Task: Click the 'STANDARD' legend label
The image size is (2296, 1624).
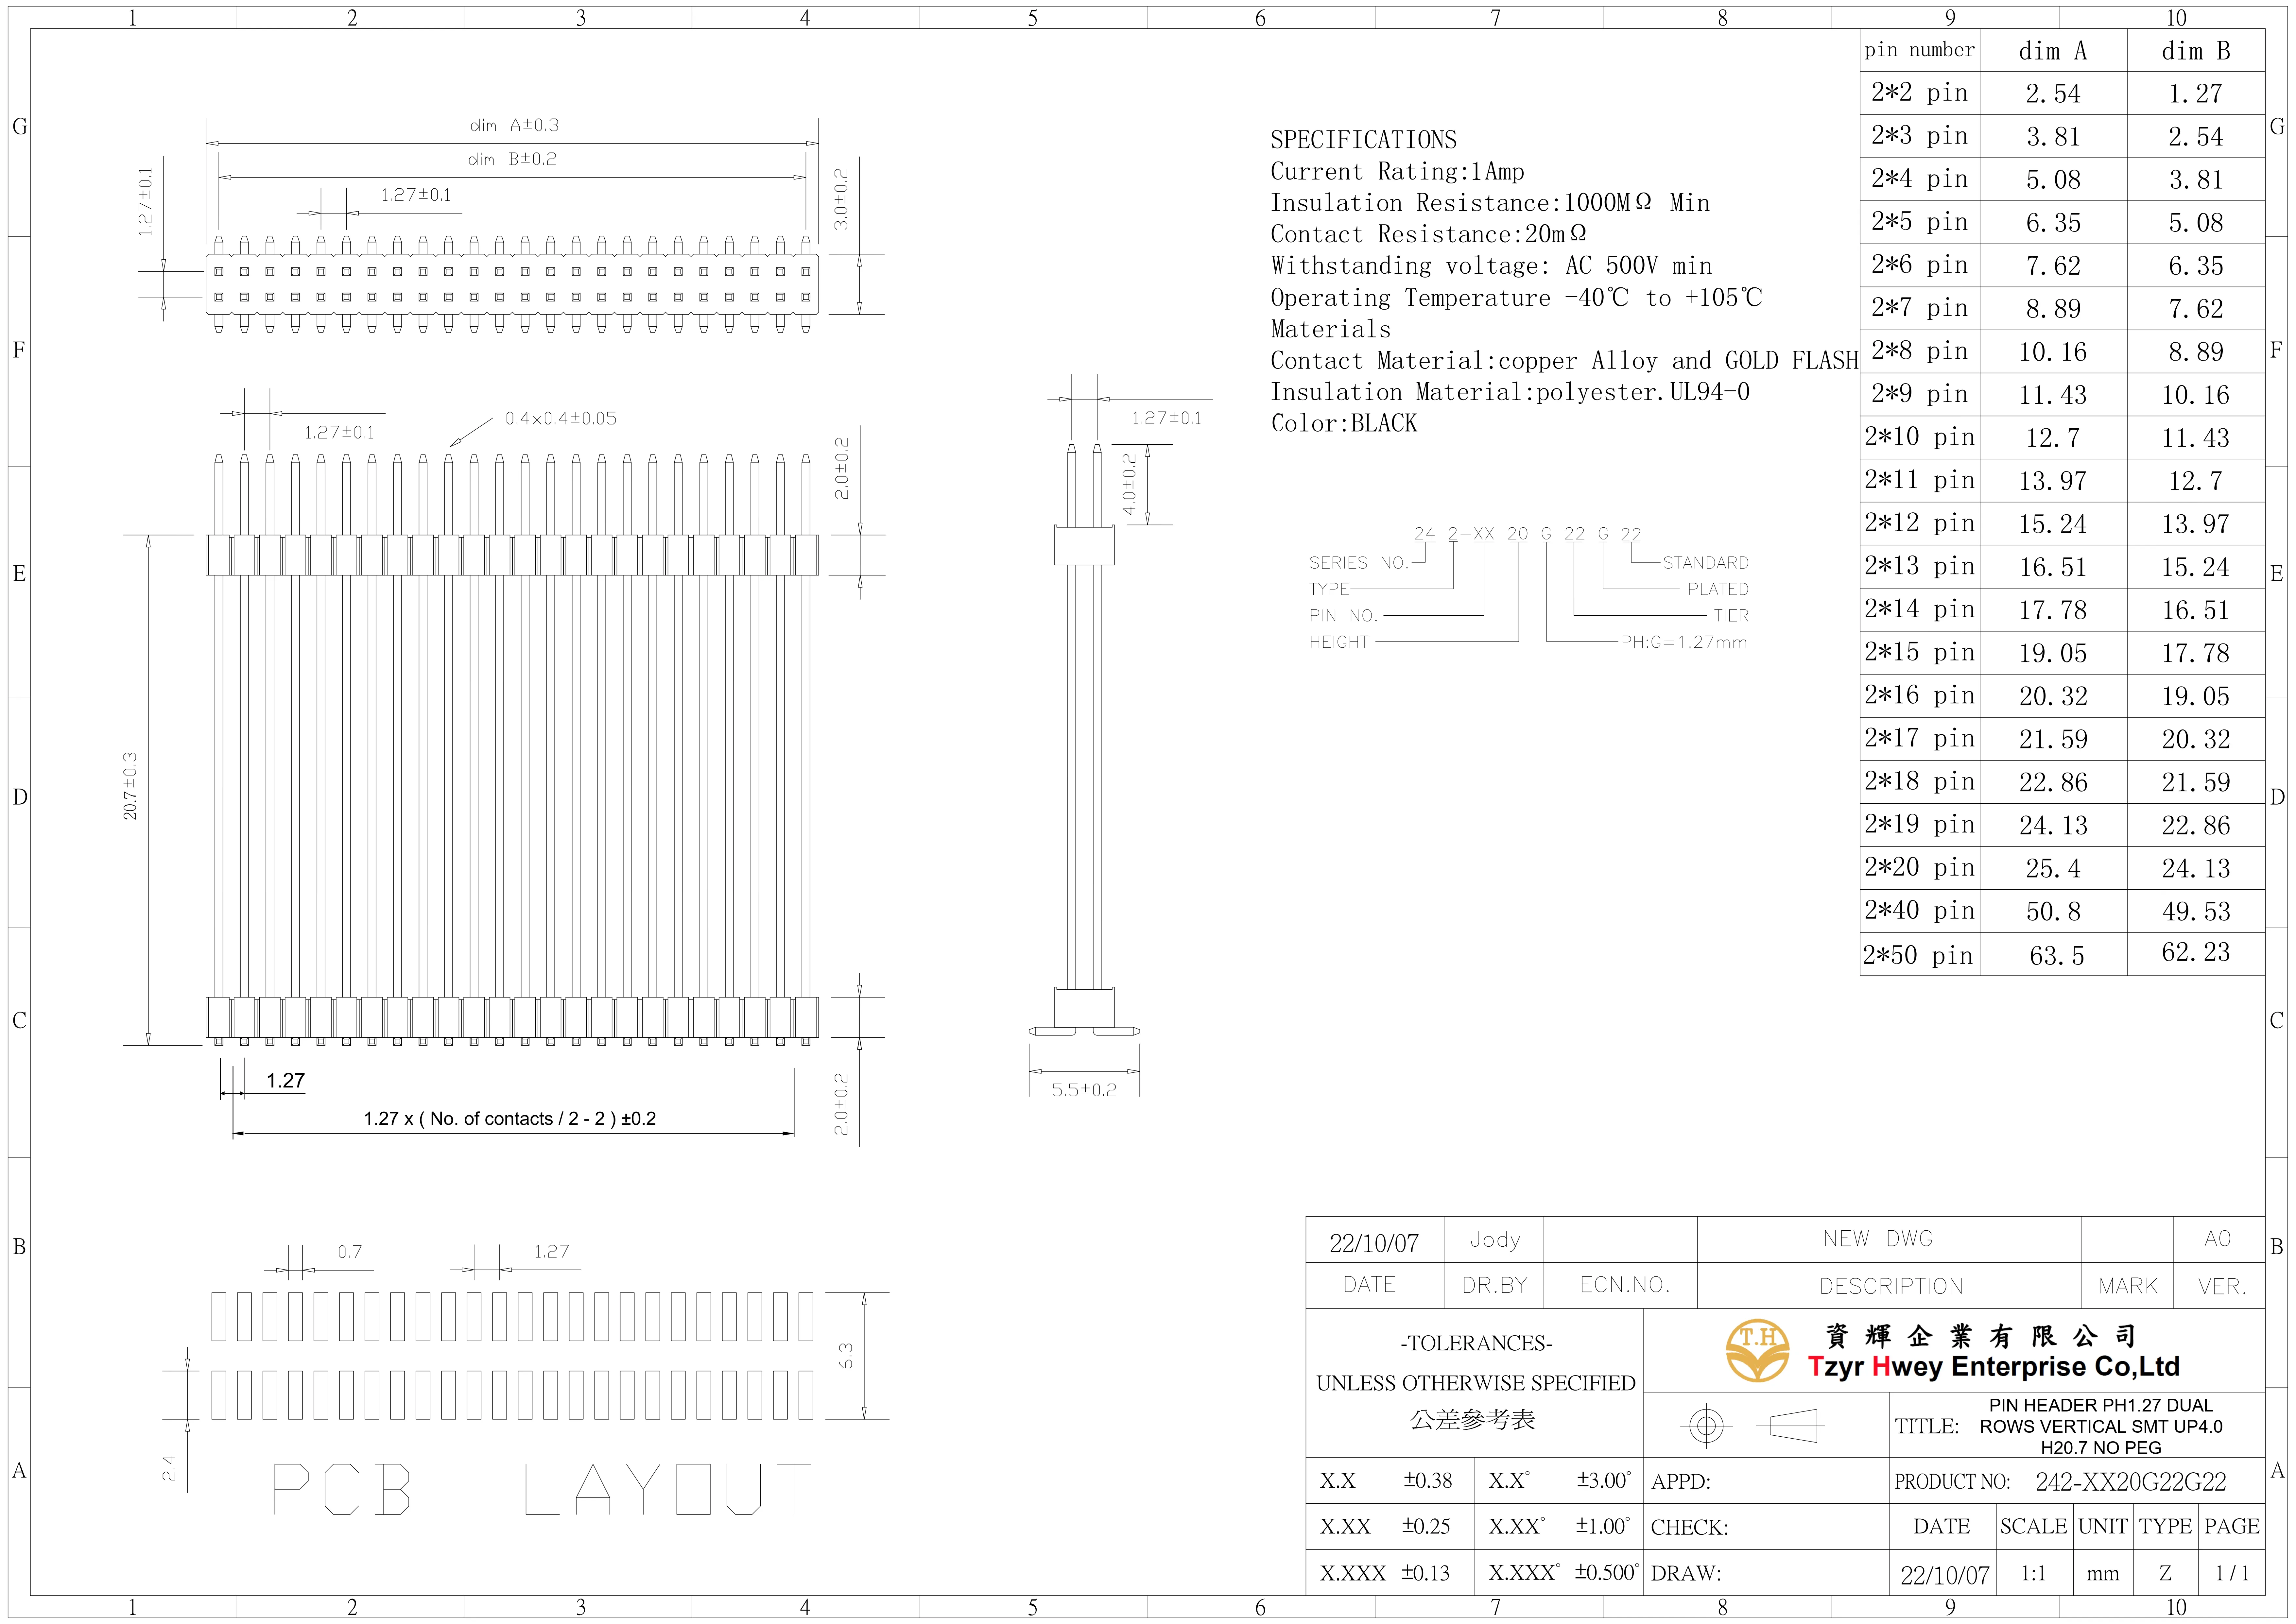Action: point(1706,563)
